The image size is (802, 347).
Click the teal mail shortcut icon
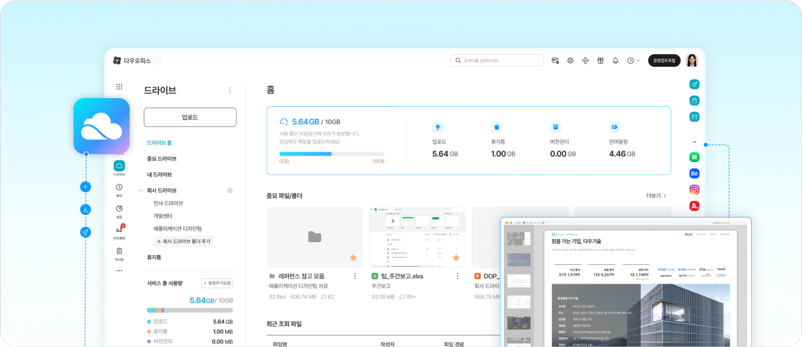point(694,117)
